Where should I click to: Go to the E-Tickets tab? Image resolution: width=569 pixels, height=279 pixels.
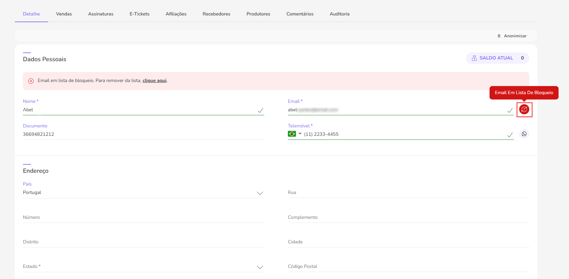(x=139, y=14)
